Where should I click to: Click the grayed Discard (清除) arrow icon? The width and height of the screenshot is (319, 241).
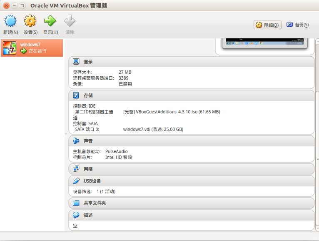(70, 21)
